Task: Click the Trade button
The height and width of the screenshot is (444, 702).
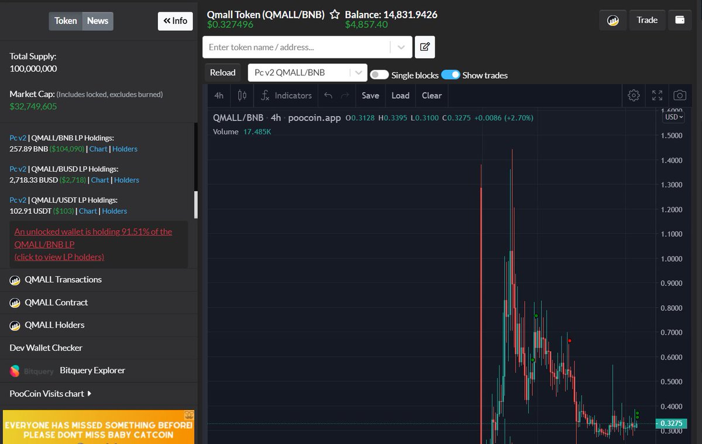Action: click(647, 20)
